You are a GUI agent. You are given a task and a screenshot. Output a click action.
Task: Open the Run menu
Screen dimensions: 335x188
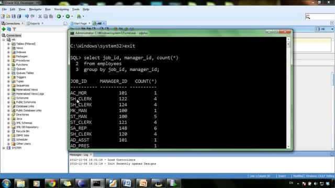pos(48,9)
